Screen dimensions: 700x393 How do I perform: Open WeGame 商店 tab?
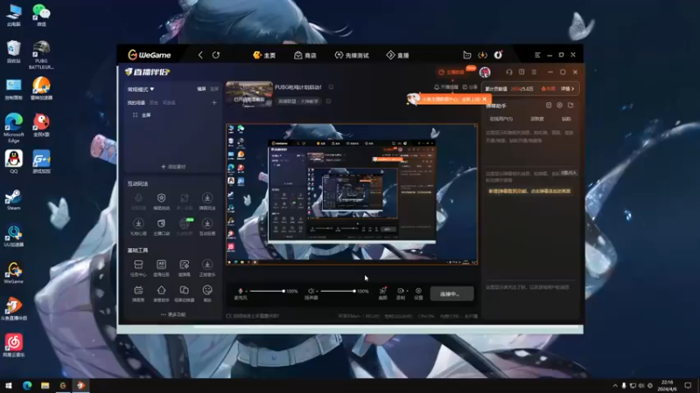pyautogui.click(x=305, y=55)
